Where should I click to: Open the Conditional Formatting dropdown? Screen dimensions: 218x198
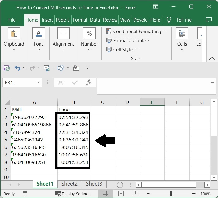point(135,32)
